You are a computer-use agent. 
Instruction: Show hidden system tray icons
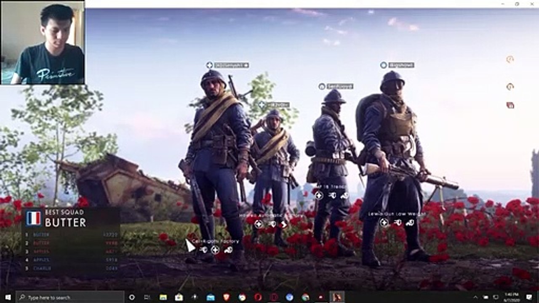(475, 297)
